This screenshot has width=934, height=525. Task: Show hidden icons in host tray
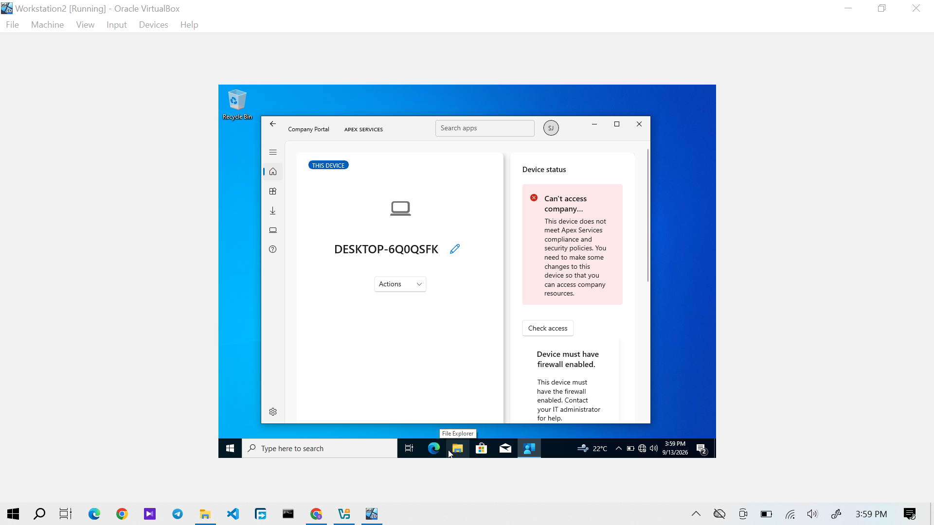[x=696, y=514]
